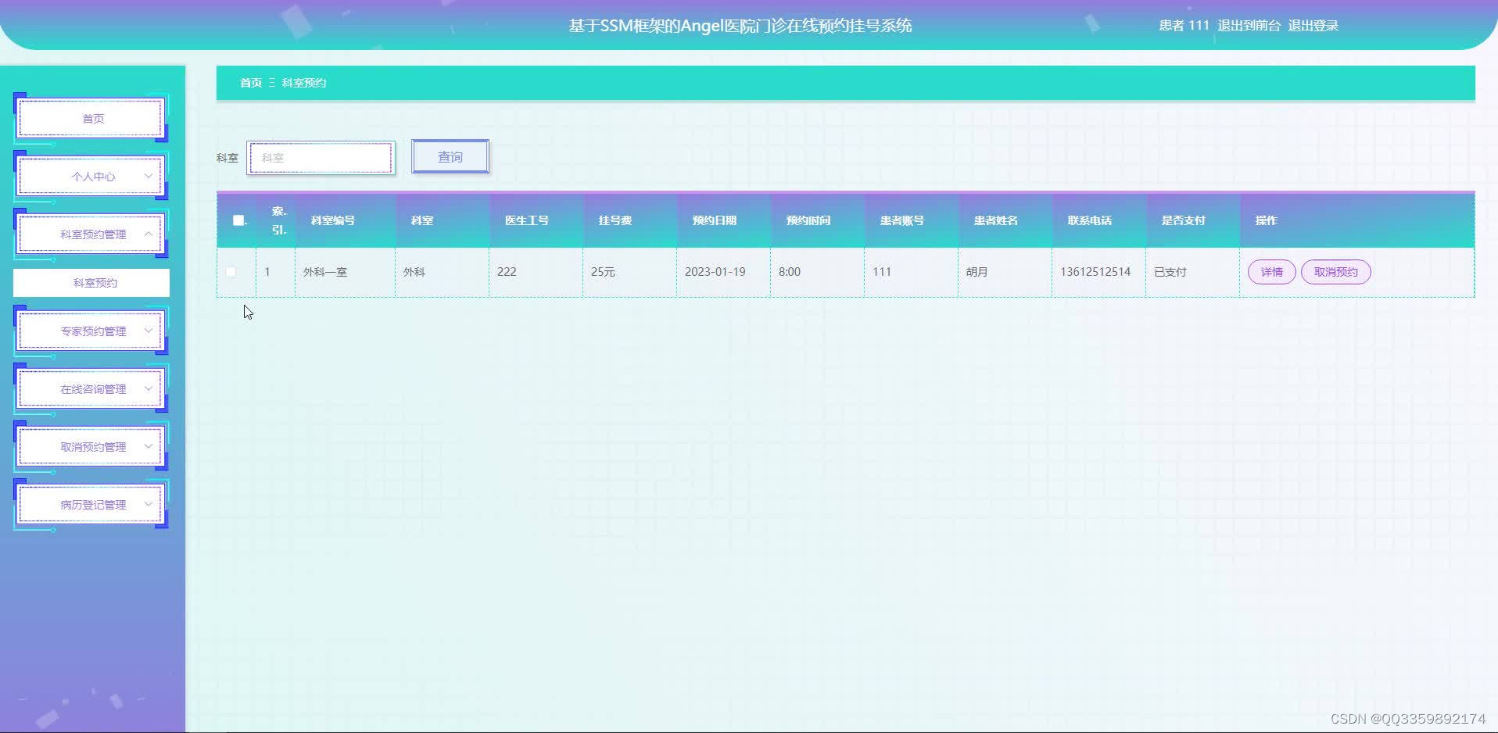Screen dimensions: 1498x733
Task: Click the chevron beside 病历登记管理
Action: coord(149,504)
